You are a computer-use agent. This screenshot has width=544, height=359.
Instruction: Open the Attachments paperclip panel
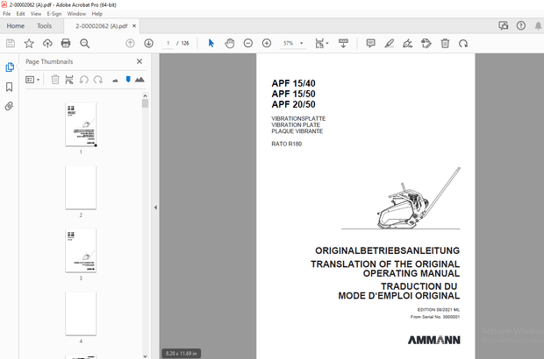coord(10,106)
